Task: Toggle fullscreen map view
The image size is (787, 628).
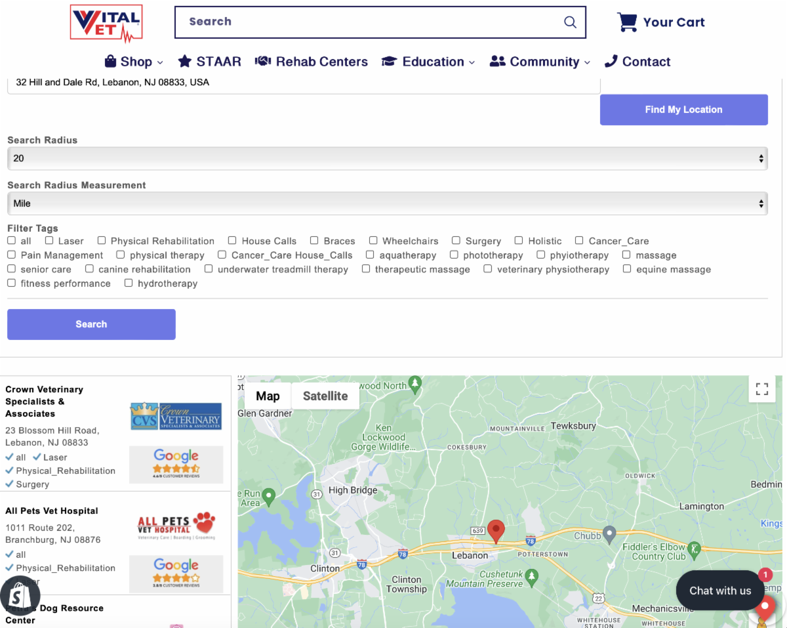Action: point(761,389)
